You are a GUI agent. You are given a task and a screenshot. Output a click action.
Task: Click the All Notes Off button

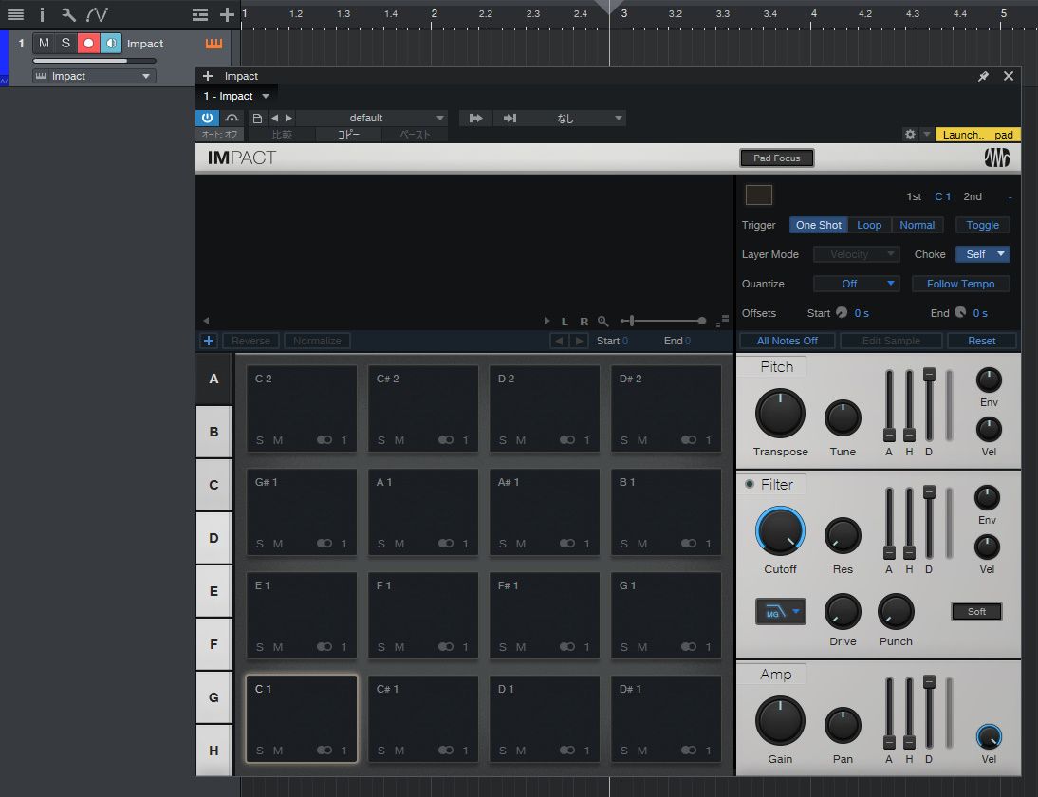(x=787, y=341)
